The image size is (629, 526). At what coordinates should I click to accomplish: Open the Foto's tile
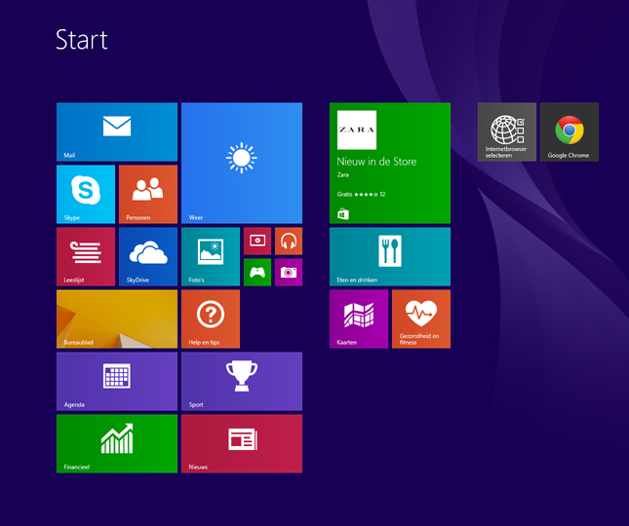tap(211, 256)
